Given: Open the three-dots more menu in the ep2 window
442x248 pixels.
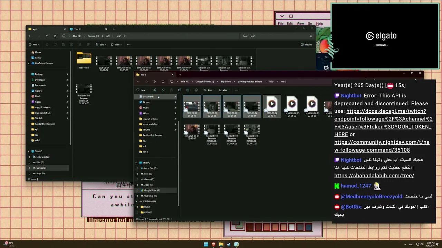Looking at the screenshot, I should (129, 44).
